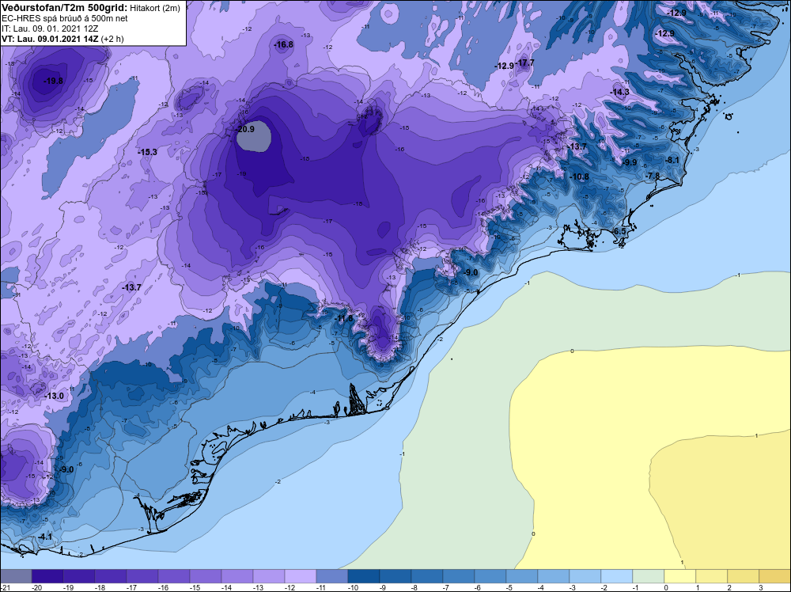This screenshot has width=791, height=592.
Task: Select the -9.9 temperature label
Action: click(630, 162)
